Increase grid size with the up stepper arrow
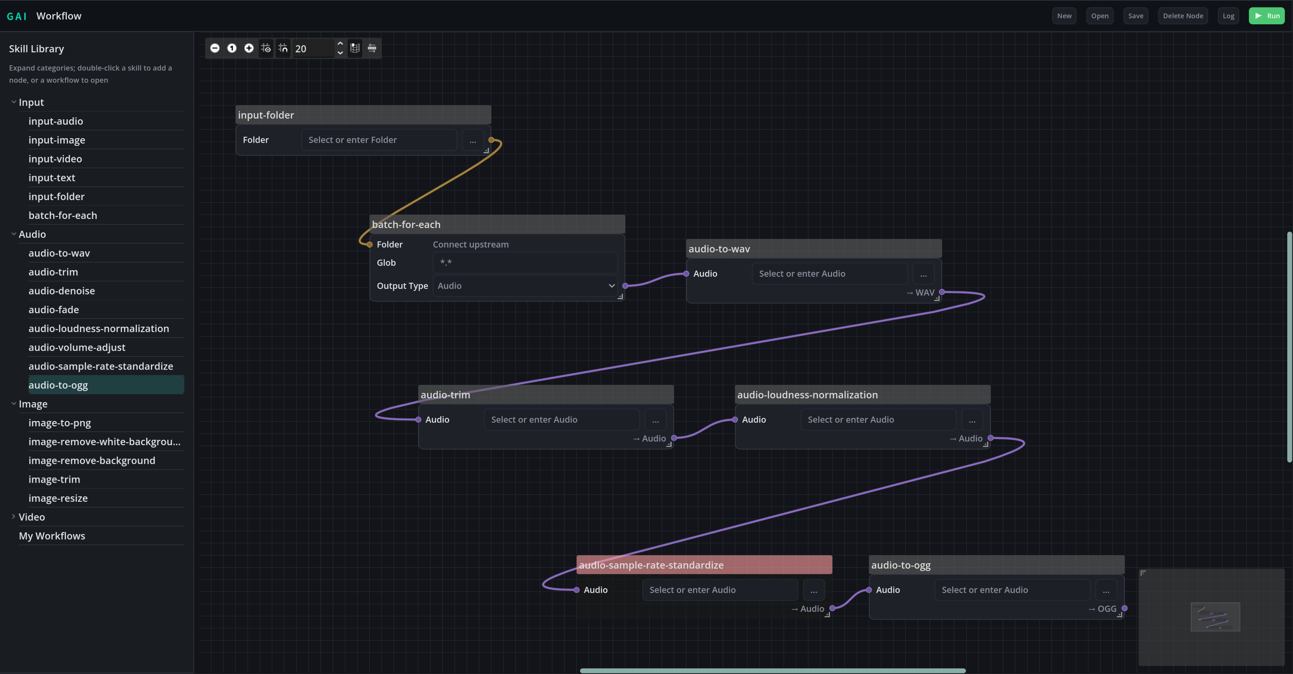This screenshot has height=674, width=1293. click(340, 44)
